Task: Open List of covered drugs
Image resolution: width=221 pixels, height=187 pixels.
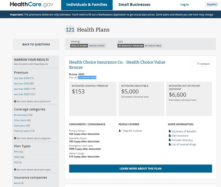Action: (184, 144)
